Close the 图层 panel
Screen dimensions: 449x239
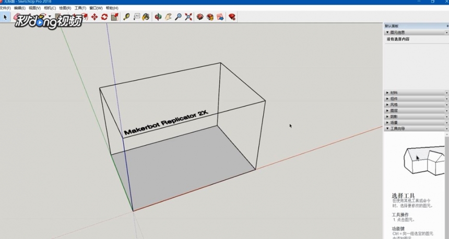click(447, 111)
